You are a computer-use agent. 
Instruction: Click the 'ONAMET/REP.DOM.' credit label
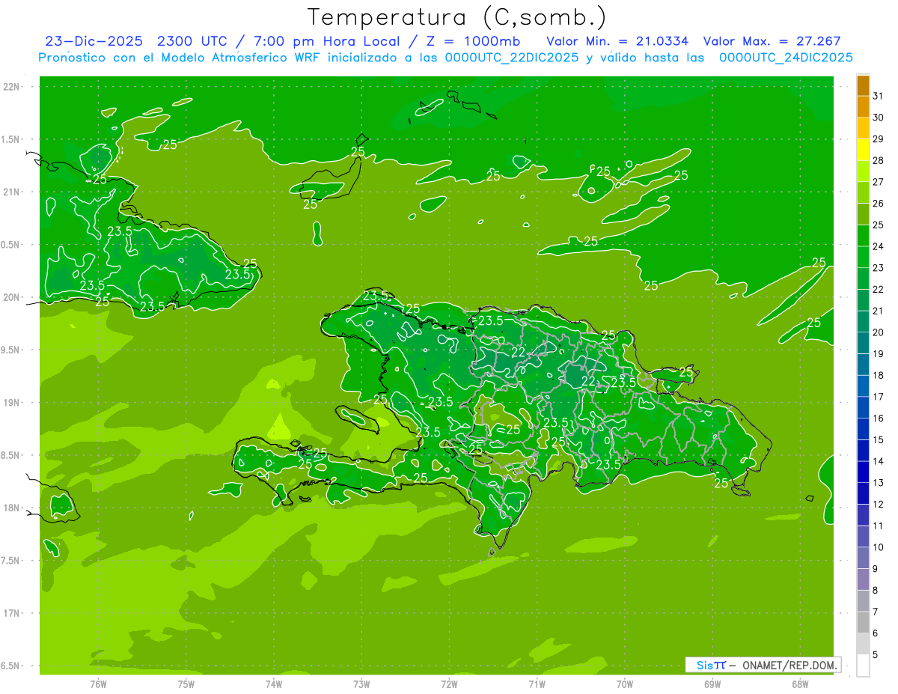click(x=789, y=665)
